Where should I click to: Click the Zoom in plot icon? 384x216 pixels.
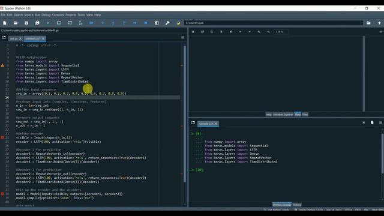coord(259,32)
